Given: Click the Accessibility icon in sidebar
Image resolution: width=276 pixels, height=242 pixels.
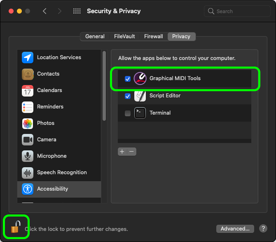Looking at the screenshot, I should pyautogui.click(x=28, y=189).
